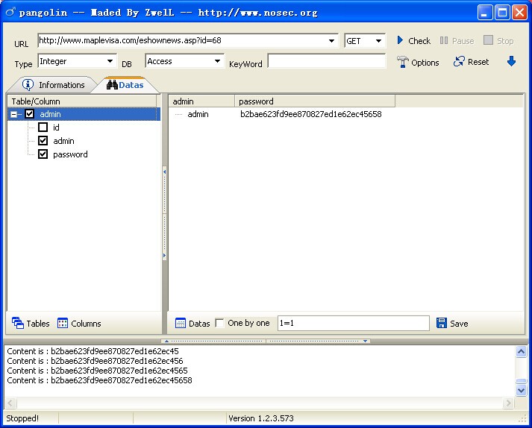Click the Pause bars icon
This screenshot has width=532, height=428.
(x=444, y=40)
